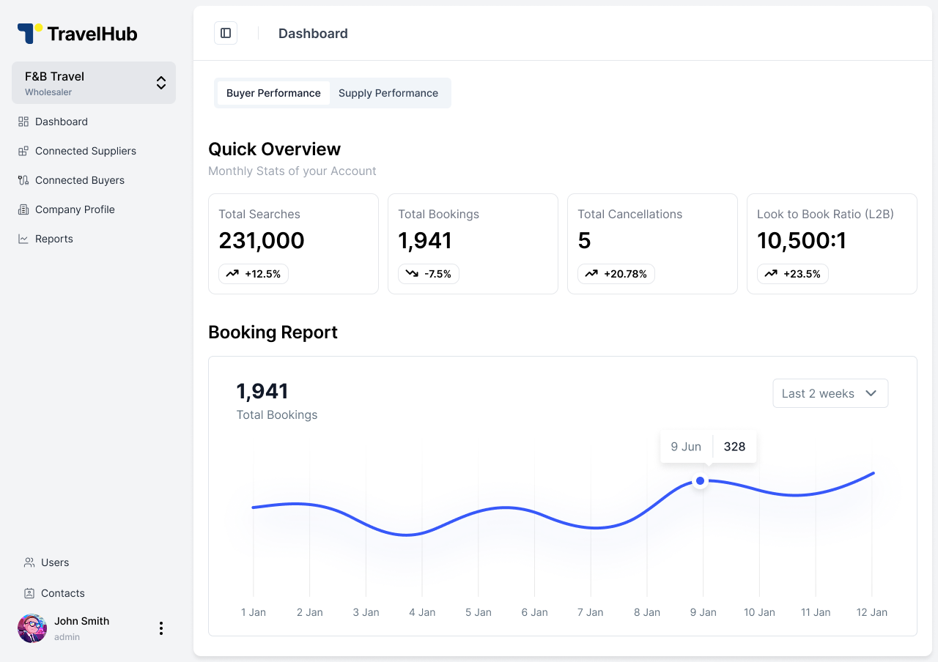
Task: Click the highlighted 9 Jun data point on chart
Action: 700,480
